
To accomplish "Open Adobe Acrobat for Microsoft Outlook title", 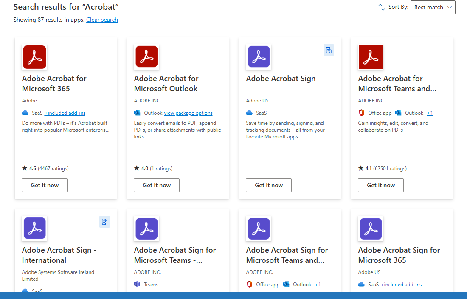I will (x=166, y=84).
